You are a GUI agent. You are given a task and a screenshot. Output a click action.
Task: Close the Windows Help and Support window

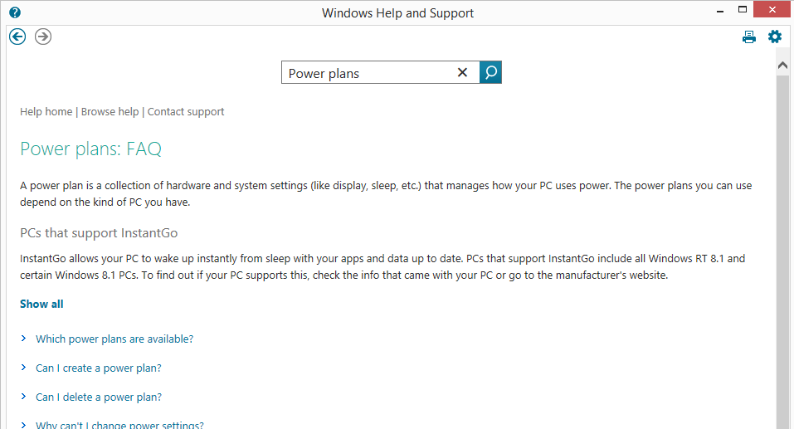(x=772, y=10)
